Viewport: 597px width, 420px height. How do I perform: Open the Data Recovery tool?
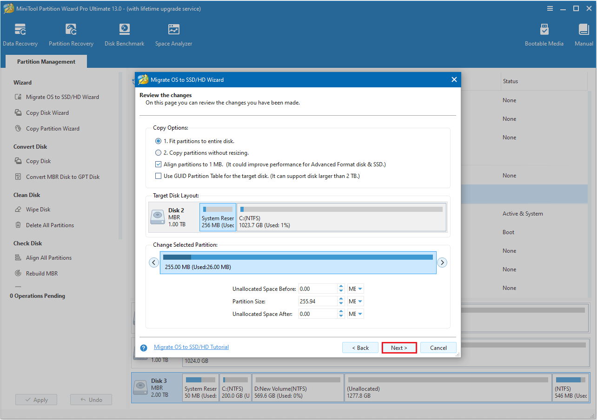(20, 34)
